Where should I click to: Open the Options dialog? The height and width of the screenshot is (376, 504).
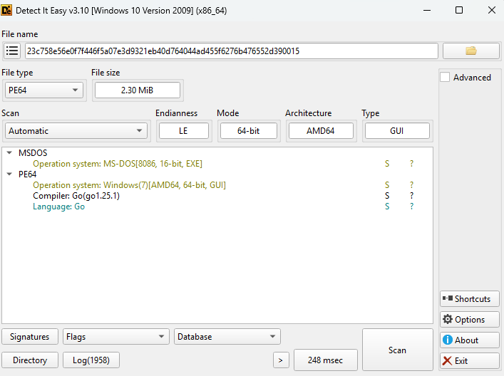[470, 320]
